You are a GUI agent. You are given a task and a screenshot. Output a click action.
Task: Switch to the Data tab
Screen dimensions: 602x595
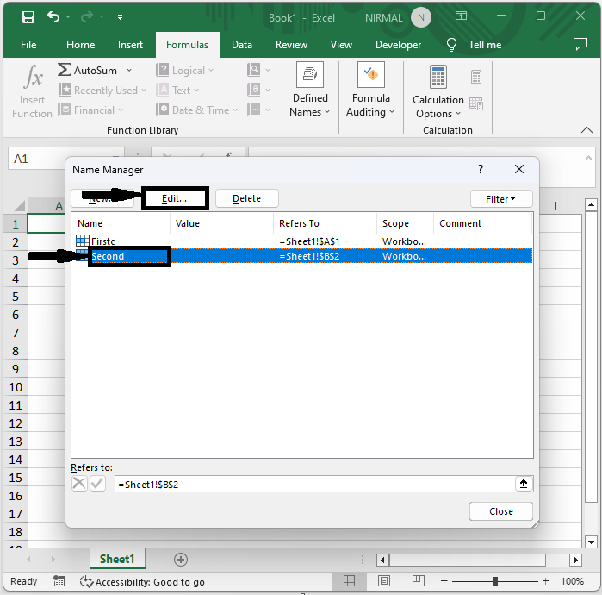pyautogui.click(x=242, y=45)
